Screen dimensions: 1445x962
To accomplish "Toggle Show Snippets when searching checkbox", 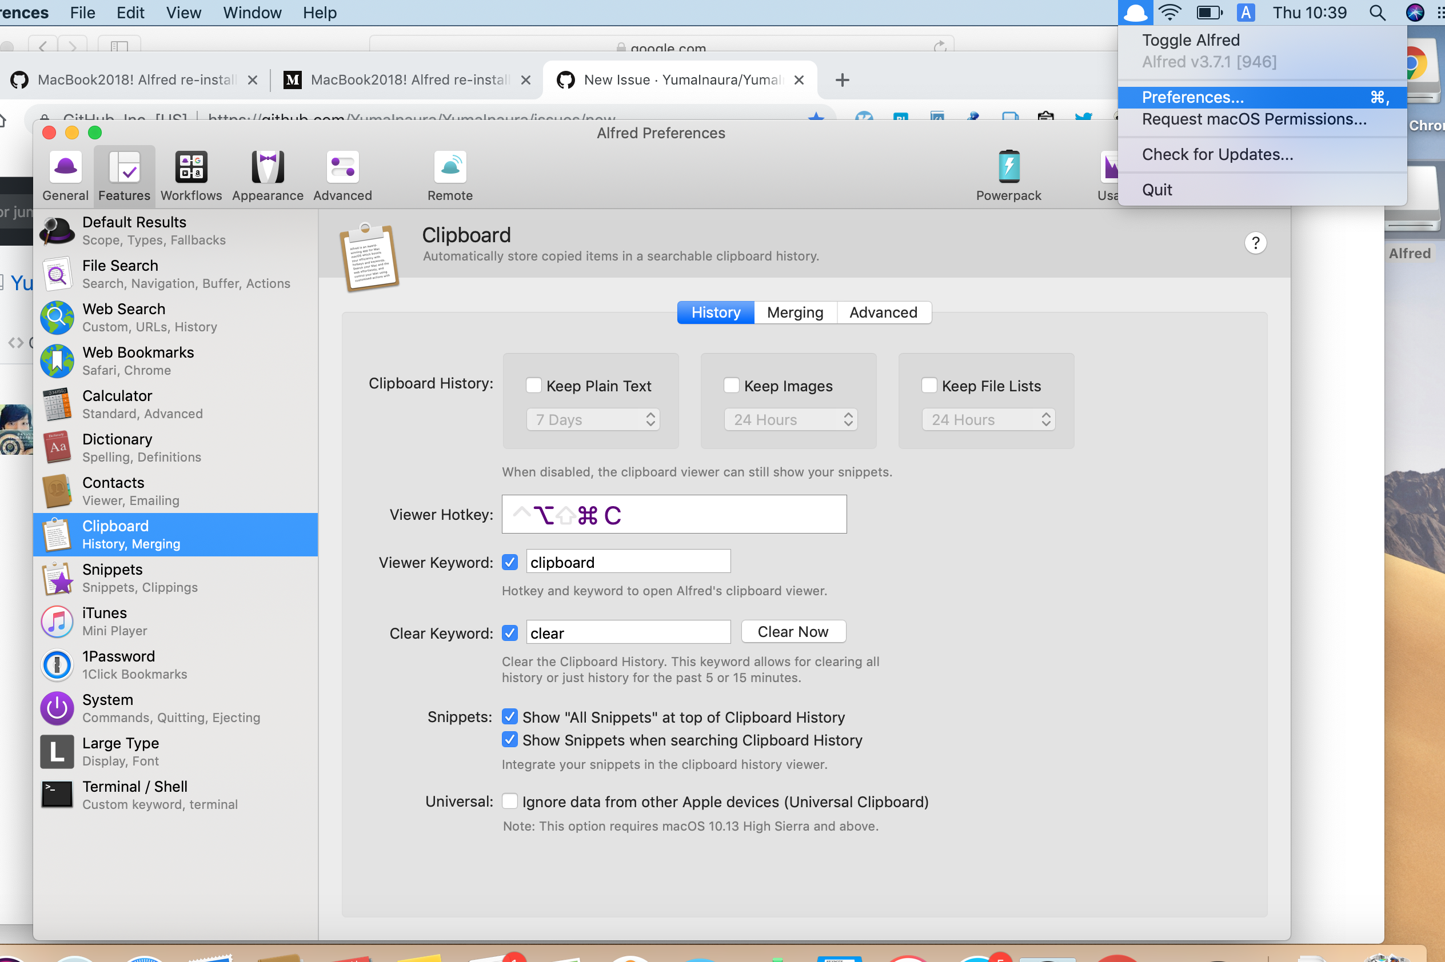I will pyautogui.click(x=509, y=739).
